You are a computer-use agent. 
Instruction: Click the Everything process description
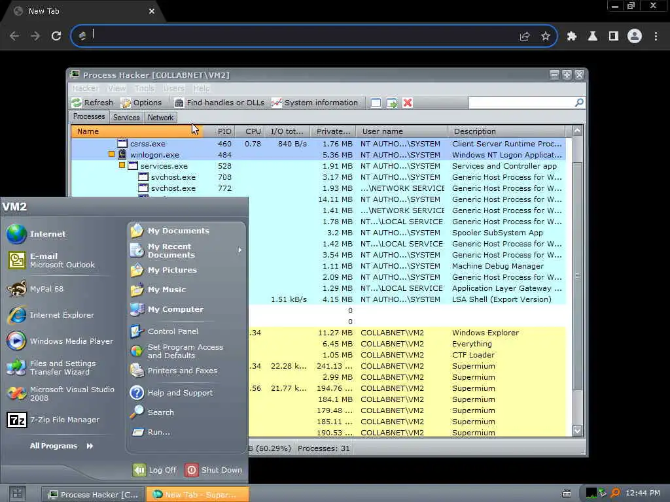point(472,344)
